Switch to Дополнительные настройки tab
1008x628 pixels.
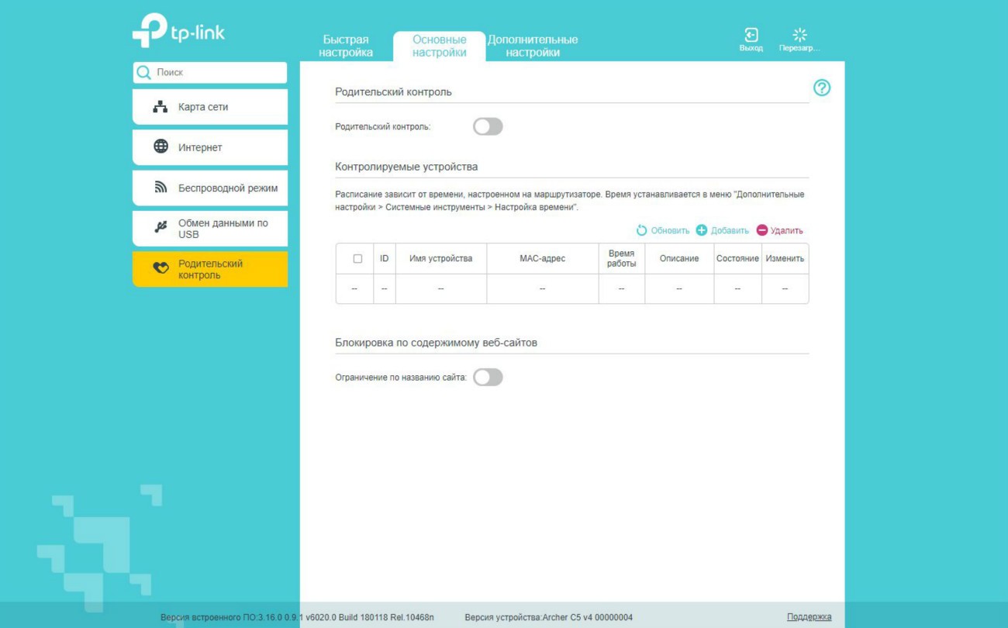533,46
